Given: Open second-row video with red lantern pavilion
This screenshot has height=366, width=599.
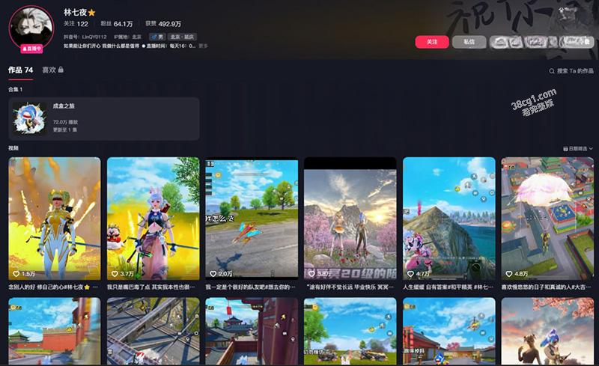Looking at the screenshot, I should pyautogui.click(x=252, y=332).
